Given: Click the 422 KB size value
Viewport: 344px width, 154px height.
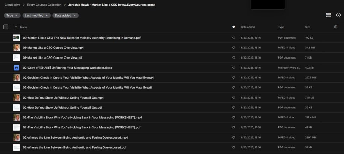Looking at the screenshot, I should coord(309,68).
